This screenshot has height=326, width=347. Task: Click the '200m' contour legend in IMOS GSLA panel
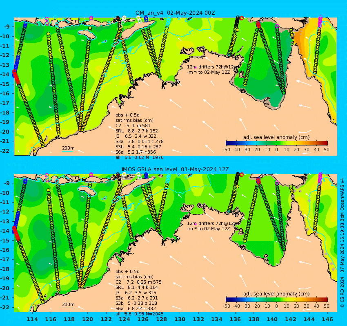tap(68, 305)
